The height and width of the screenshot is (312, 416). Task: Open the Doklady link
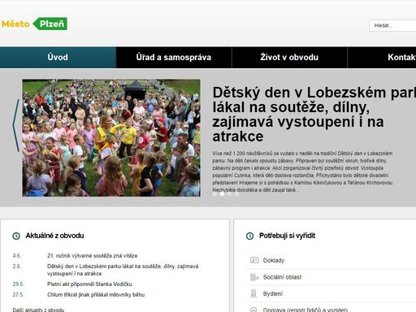274,261
